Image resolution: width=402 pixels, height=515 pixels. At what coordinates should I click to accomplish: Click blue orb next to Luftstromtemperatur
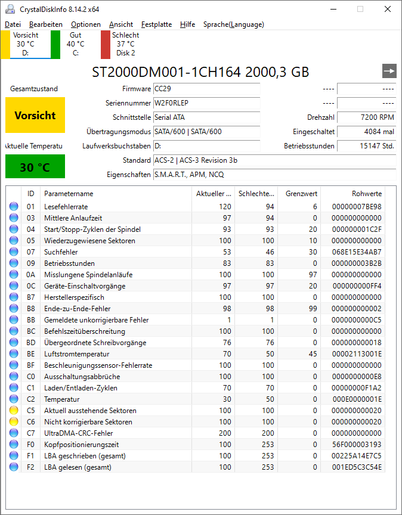point(14,353)
